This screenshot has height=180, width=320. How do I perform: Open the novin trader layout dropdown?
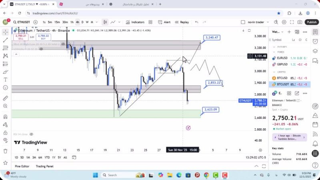[258, 22]
